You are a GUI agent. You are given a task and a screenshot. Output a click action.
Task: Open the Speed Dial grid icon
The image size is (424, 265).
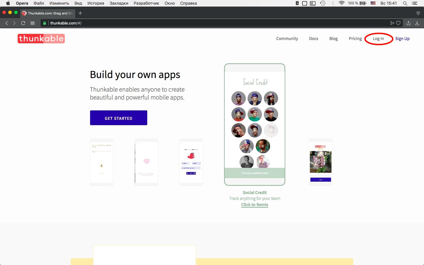[32, 23]
